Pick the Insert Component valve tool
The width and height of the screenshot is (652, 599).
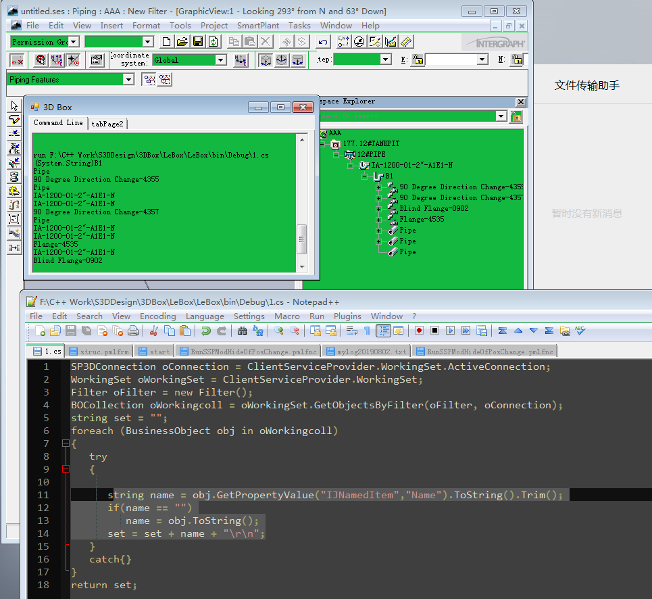14,148
